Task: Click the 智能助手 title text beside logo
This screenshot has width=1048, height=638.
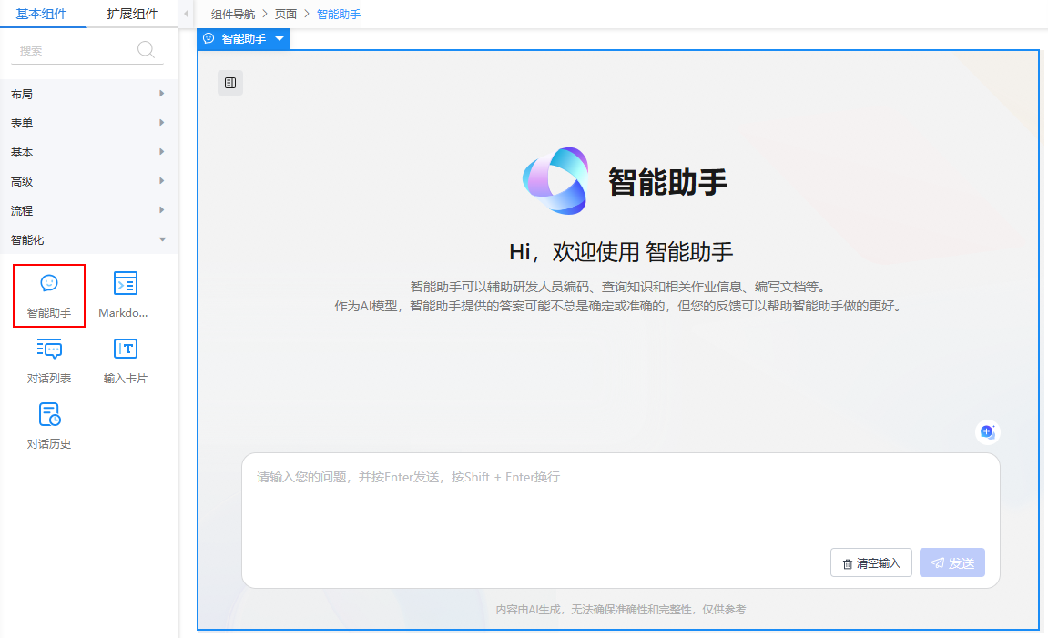Action: pyautogui.click(x=667, y=182)
